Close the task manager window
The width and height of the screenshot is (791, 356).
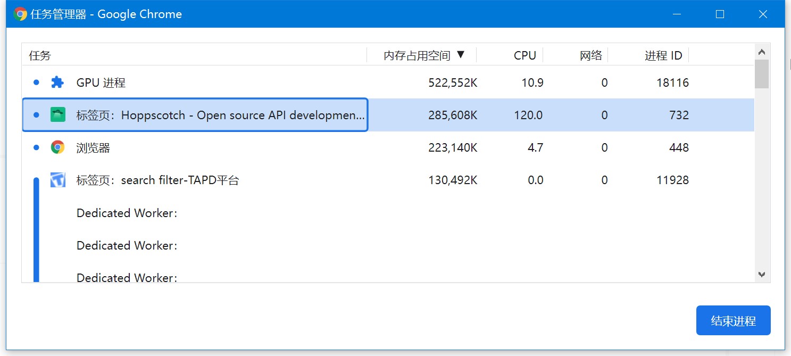[763, 14]
